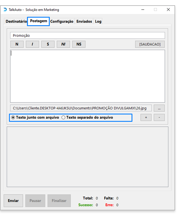Viewport: 185px width, 216px height.
Task: Click the TalkAuto logo in title bar
Action: click(5, 10)
